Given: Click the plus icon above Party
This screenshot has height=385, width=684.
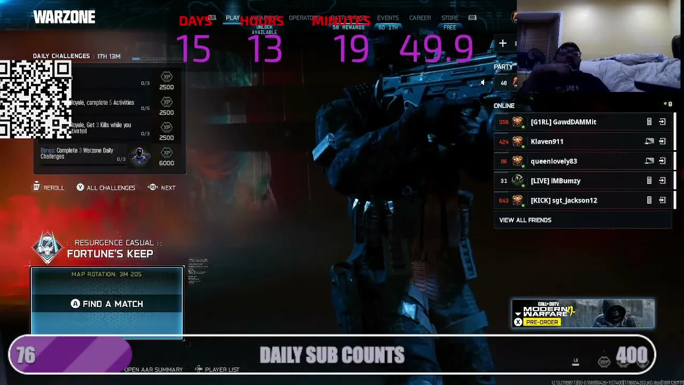Looking at the screenshot, I should click(502, 43).
